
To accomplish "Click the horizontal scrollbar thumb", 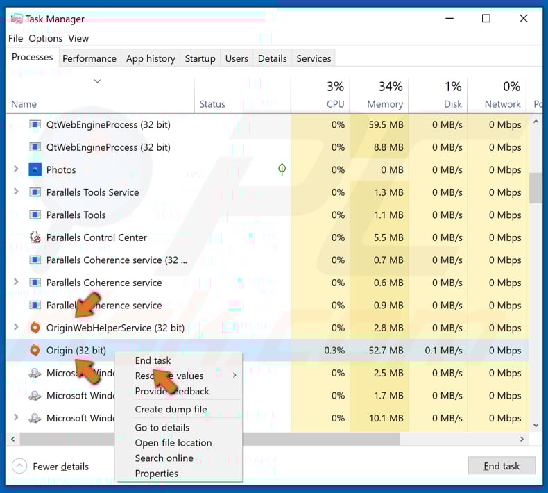I will [209, 439].
